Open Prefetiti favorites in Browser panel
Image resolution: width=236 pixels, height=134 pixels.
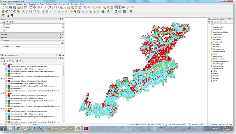8,25
